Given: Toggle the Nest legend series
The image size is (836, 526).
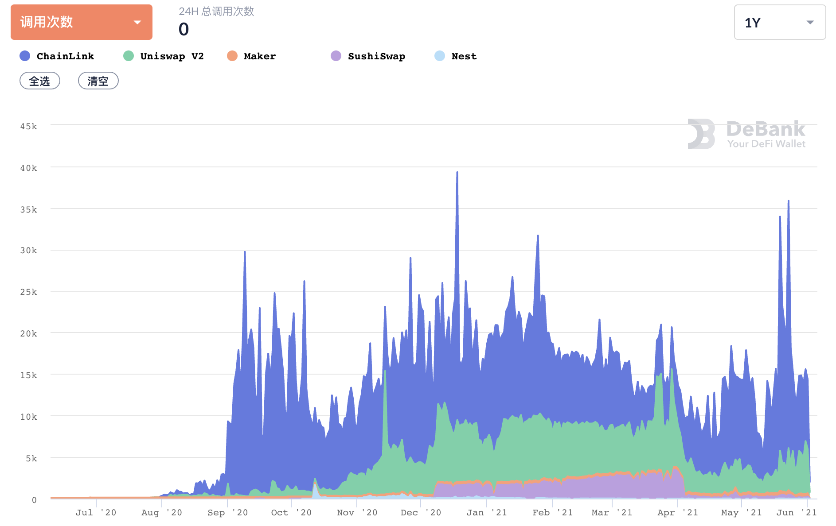Looking at the screenshot, I should point(456,56).
